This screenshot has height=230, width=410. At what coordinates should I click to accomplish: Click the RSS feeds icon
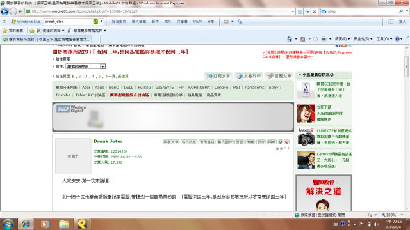coord(303,39)
